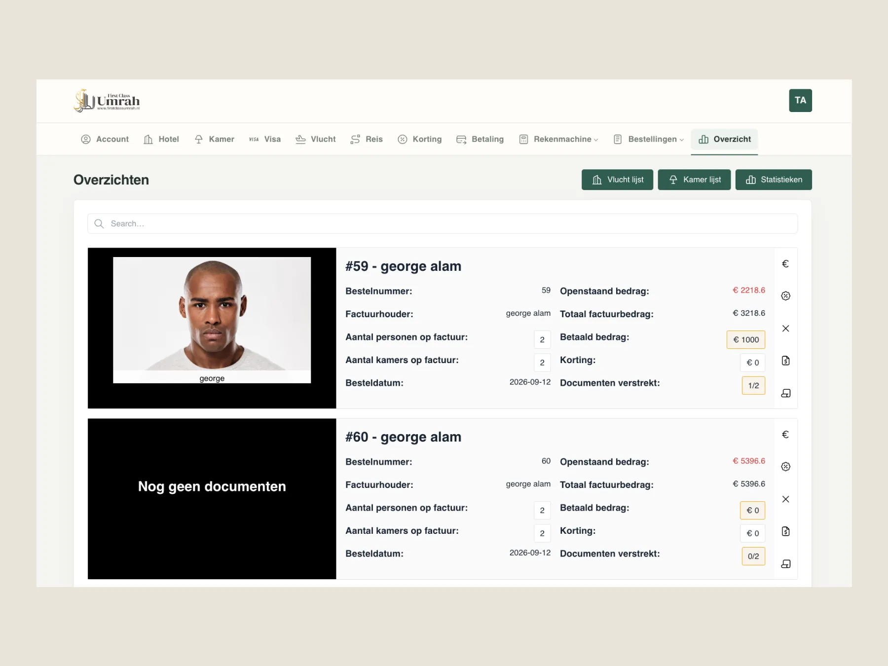The height and width of the screenshot is (666, 888).
Task: Click the Vlucht lijst button
Action: click(x=617, y=180)
